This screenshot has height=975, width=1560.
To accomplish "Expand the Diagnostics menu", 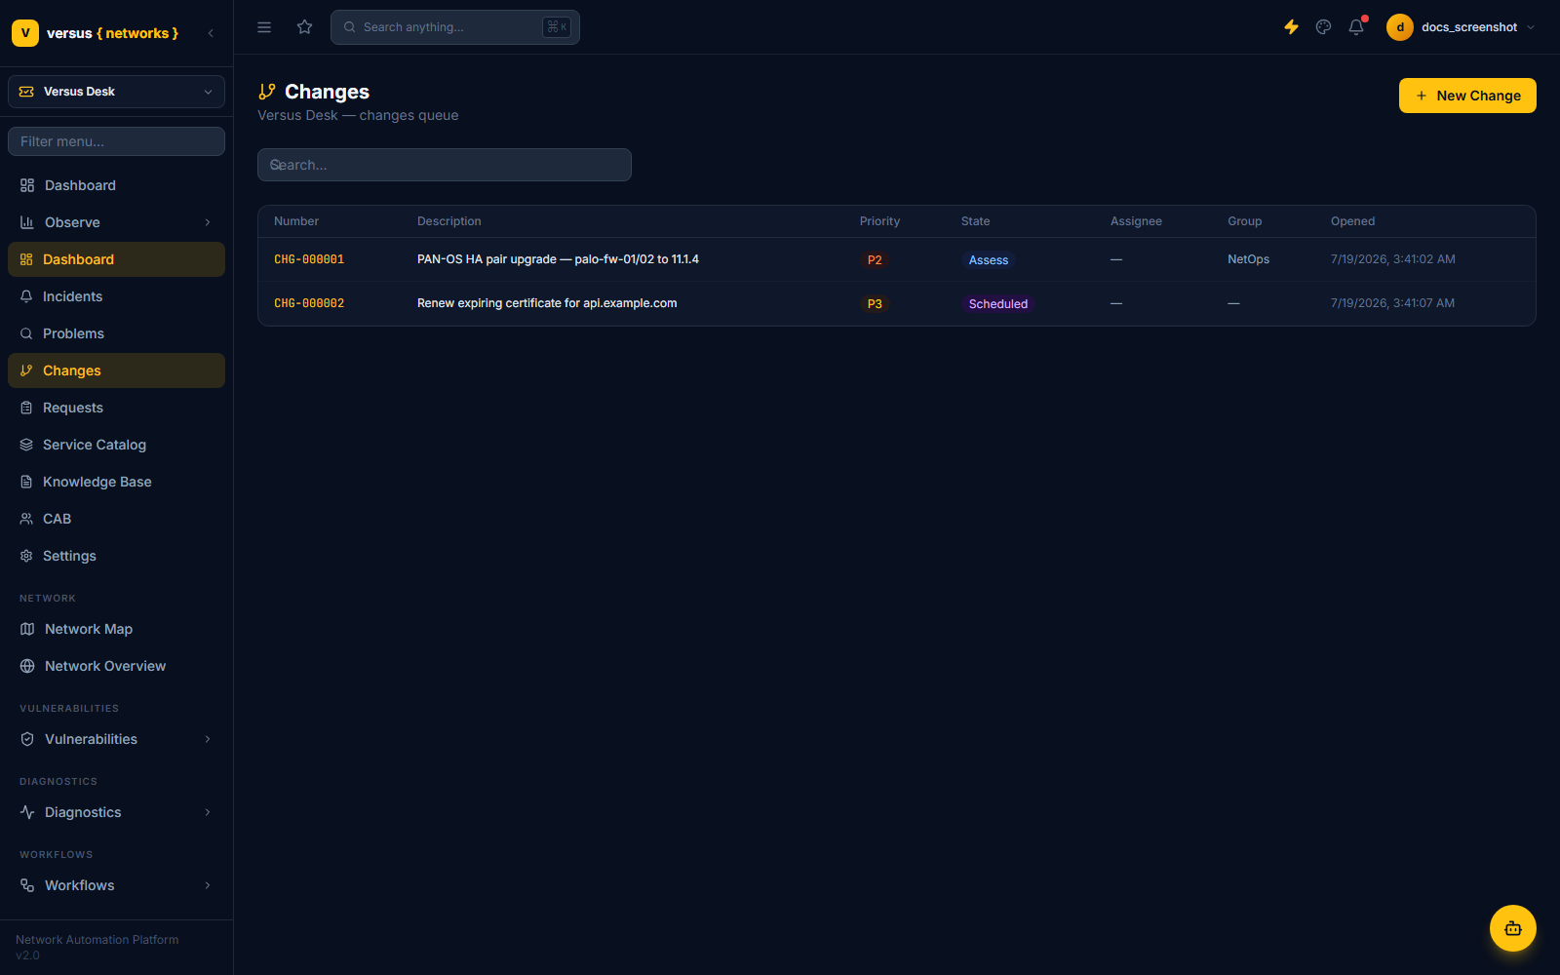I will 116,812.
